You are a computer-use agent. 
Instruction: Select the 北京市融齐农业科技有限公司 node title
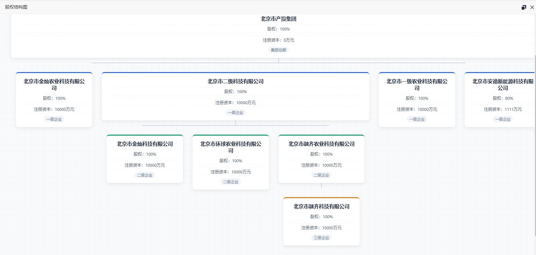(x=321, y=144)
